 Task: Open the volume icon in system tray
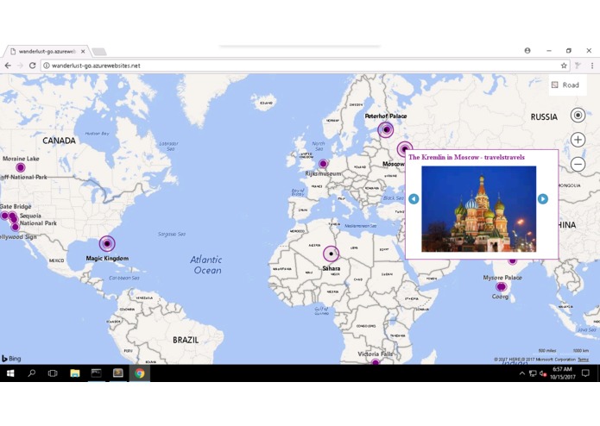(543, 373)
